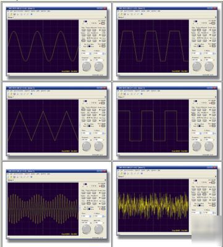
Task: Toggle the top slide switch in modulated wave window
Action: point(85,184)
